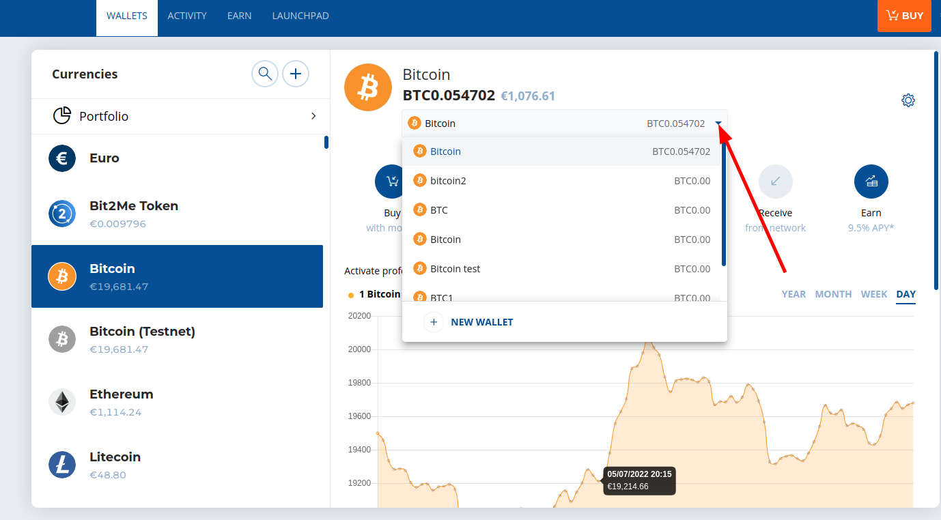Click the currencies list scrollbar

(326, 142)
